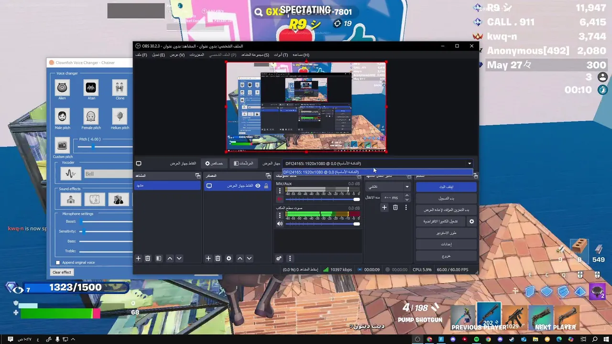Delete the selected scene
Screen dimensions: 612x344
point(148,258)
